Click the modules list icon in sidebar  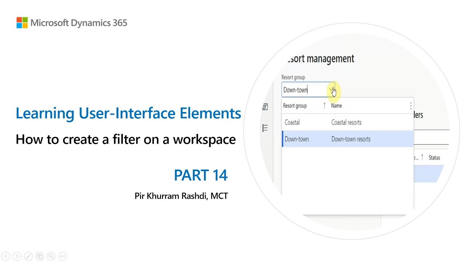tap(265, 128)
